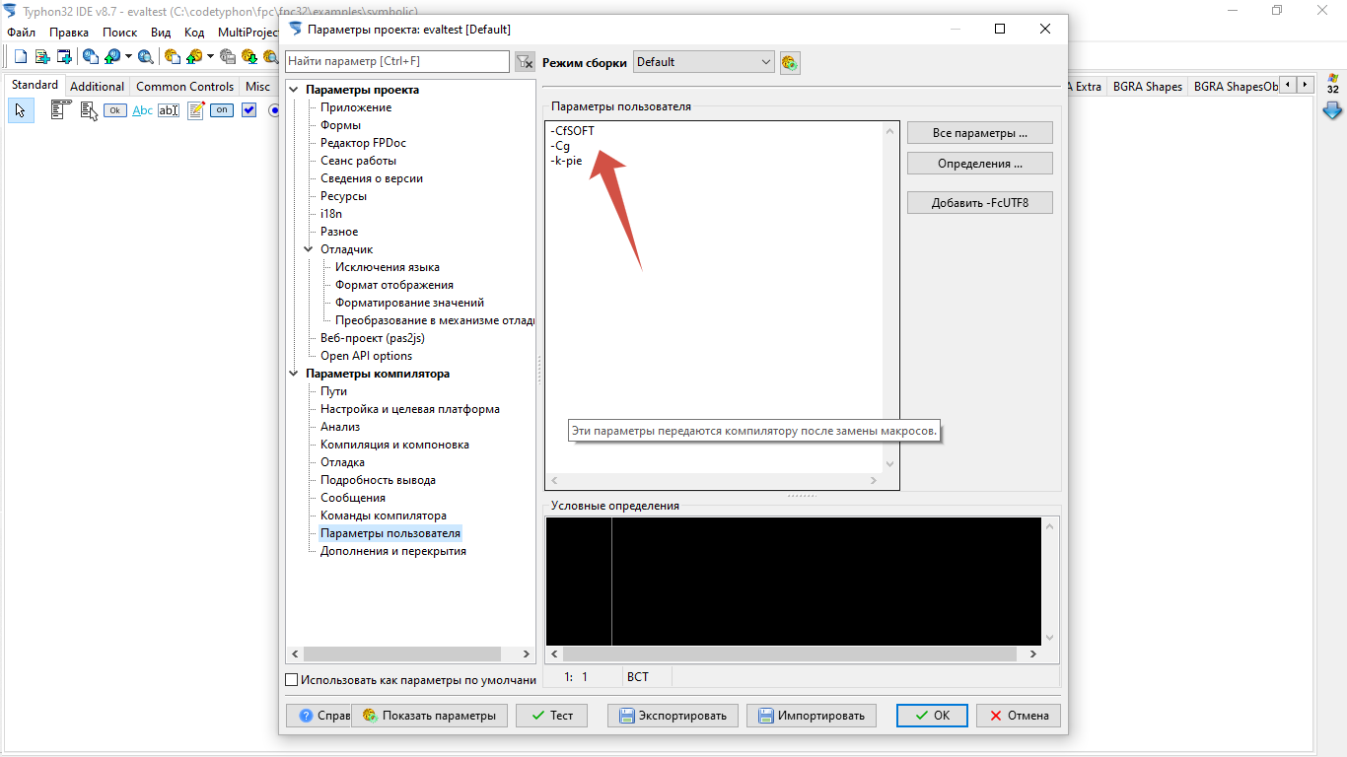Switch to the Common Controls palette tab
Screen dimensions: 1347x757
184,87
